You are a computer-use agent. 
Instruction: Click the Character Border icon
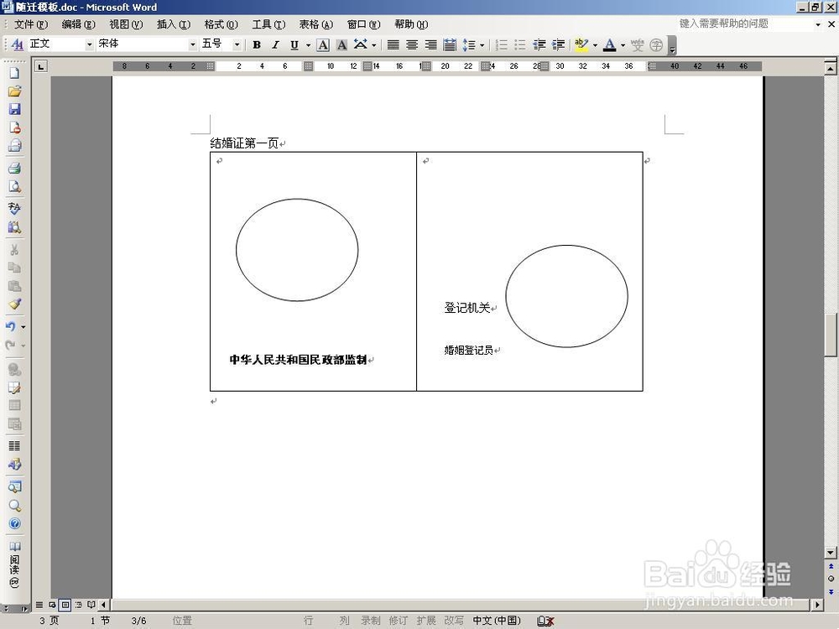323,45
